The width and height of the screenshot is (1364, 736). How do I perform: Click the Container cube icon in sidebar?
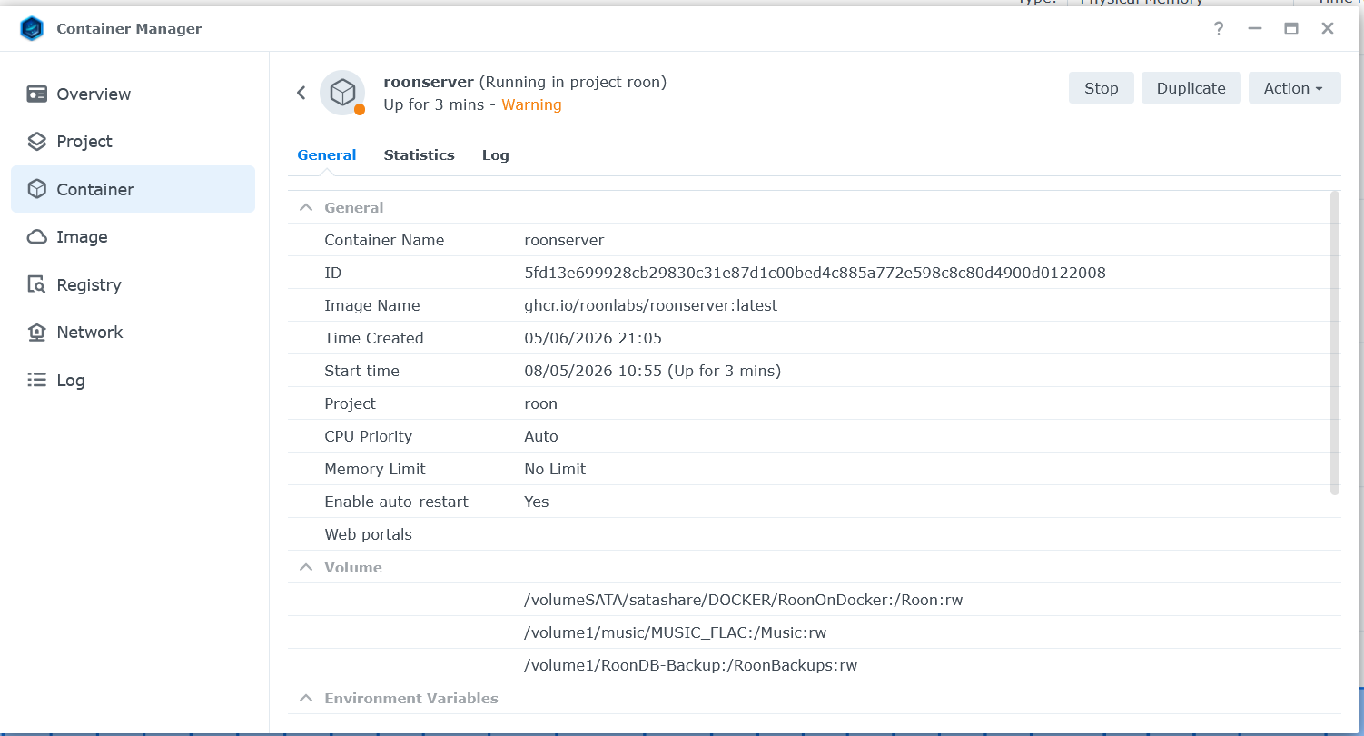click(36, 189)
